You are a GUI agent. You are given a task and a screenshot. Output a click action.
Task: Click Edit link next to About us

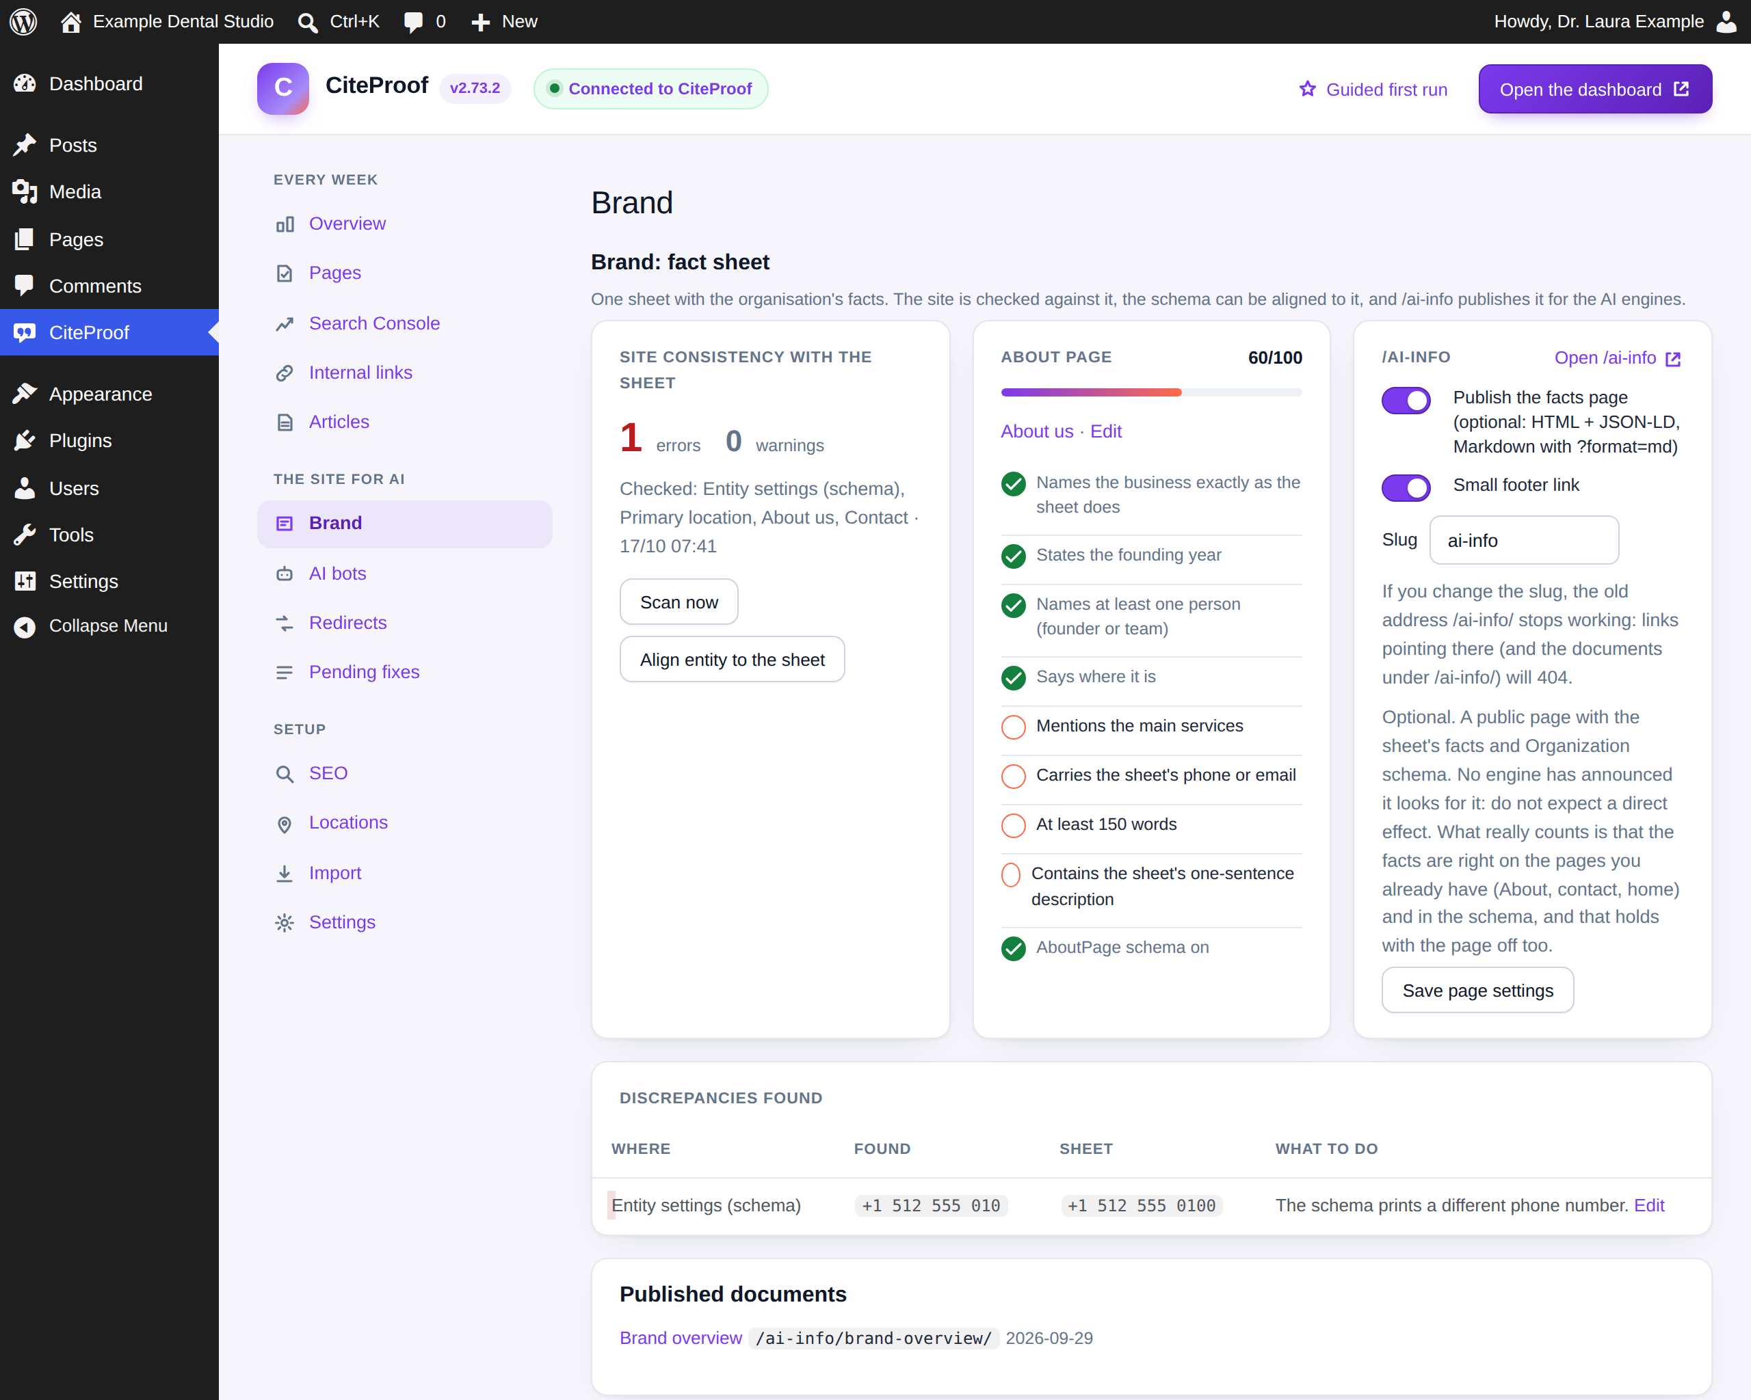point(1105,431)
